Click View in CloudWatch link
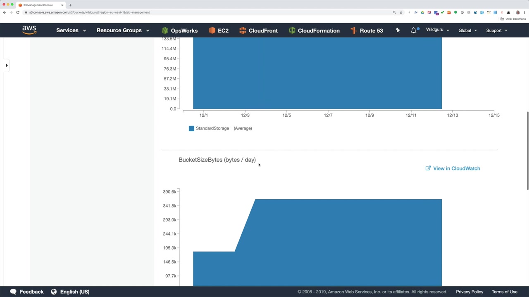 pos(453,168)
